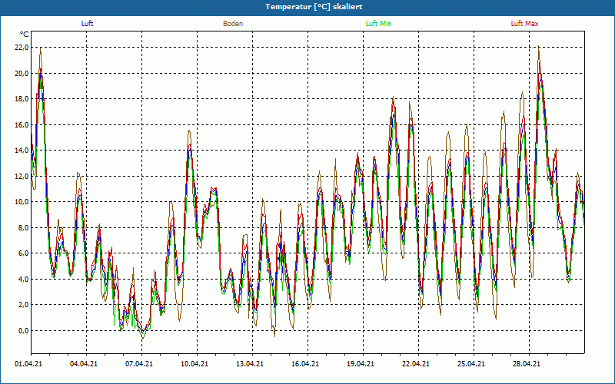Screen dimensions: 615x384
Task: Click the 10,0 y-axis label
Action: point(22,202)
